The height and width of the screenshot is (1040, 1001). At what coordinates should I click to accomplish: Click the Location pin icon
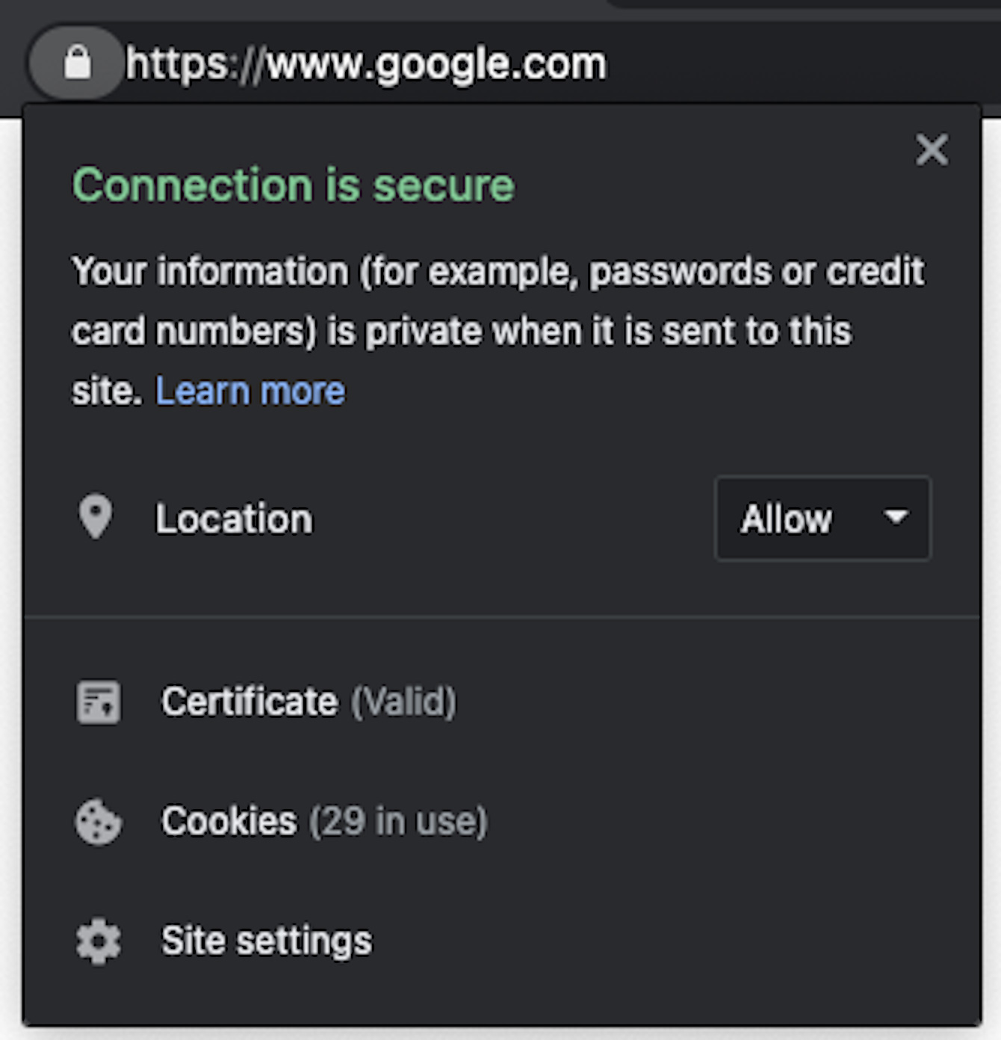click(96, 517)
